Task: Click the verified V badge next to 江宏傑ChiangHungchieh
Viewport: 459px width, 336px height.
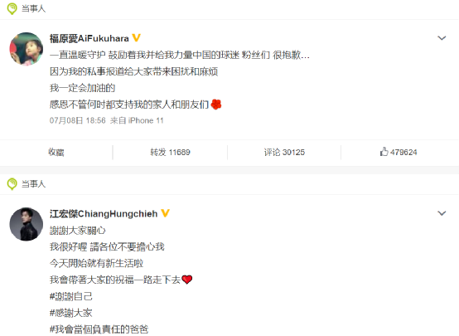Action: click(x=165, y=213)
